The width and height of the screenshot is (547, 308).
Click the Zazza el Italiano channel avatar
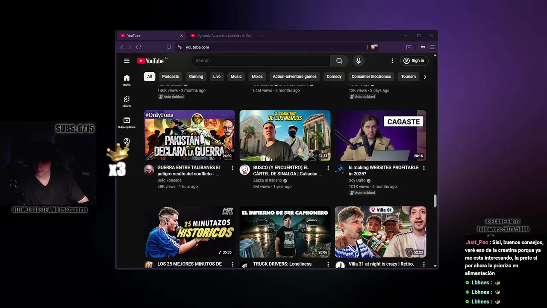pyautogui.click(x=244, y=170)
